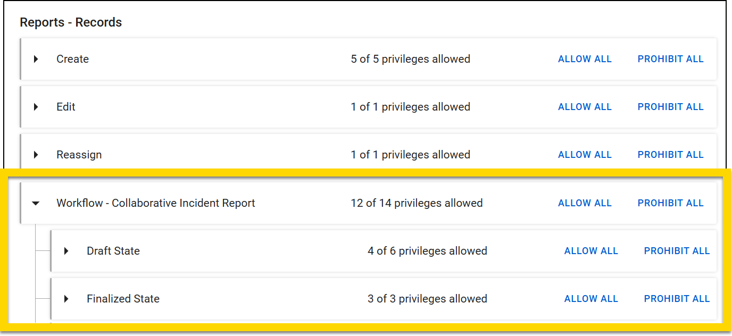The width and height of the screenshot is (732, 336).
Task: Click ALLOW ALL for Create privileges
Action: (585, 59)
